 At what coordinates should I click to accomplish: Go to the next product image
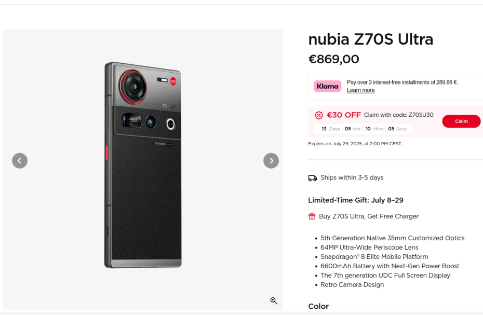pyautogui.click(x=271, y=161)
